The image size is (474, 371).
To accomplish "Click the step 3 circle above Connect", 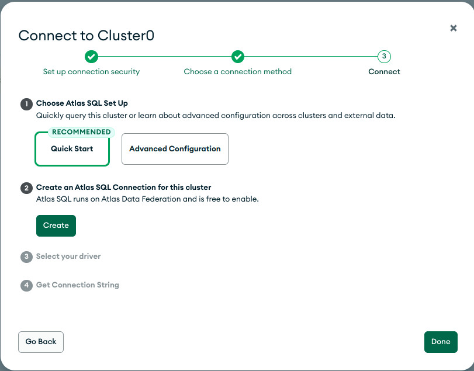I will [384, 57].
